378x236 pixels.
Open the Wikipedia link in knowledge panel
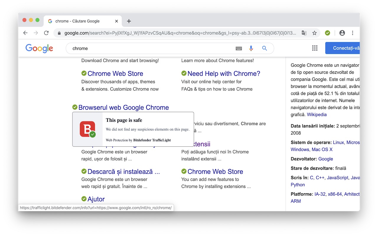pyautogui.click(x=317, y=114)
